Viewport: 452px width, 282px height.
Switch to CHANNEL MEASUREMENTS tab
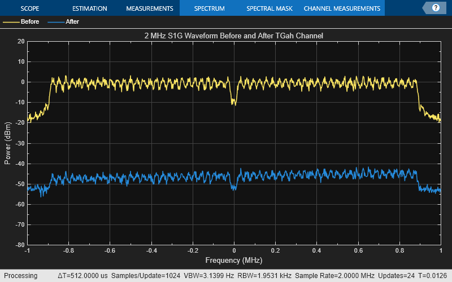[342, 8]
